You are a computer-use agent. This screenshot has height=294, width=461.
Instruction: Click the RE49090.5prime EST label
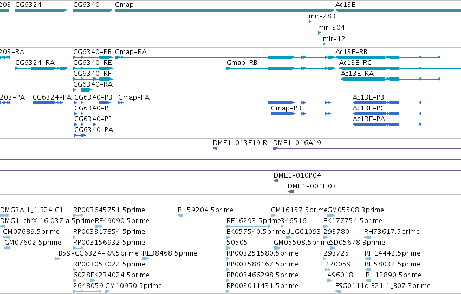pos(122,221)
